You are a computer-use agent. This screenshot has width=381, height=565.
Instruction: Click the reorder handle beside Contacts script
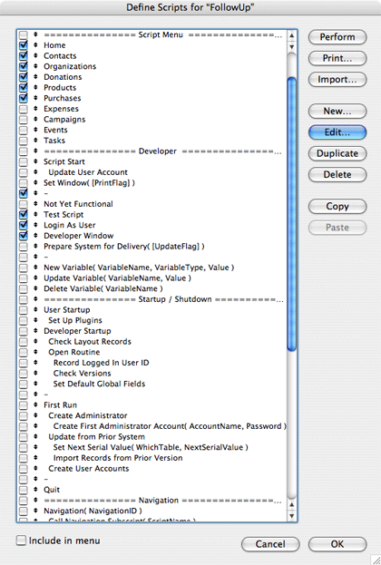pos(35,55)
